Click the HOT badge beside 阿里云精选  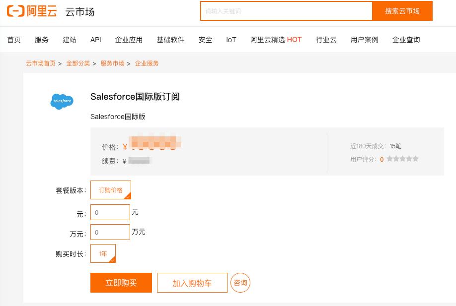[294, 40]
